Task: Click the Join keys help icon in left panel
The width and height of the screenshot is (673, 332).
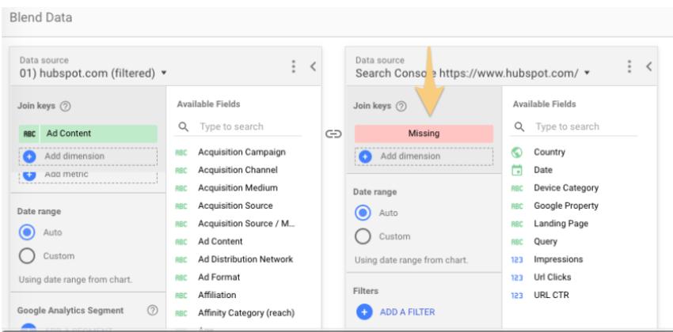Action: tap(65, 106)
